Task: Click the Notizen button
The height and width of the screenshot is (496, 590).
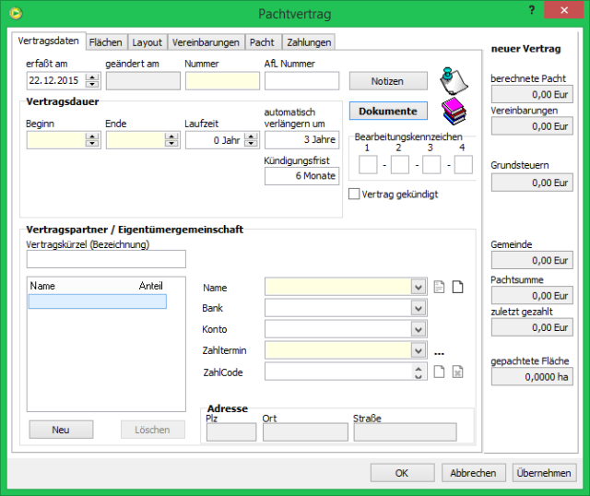Action: click(x=388, y=81)
